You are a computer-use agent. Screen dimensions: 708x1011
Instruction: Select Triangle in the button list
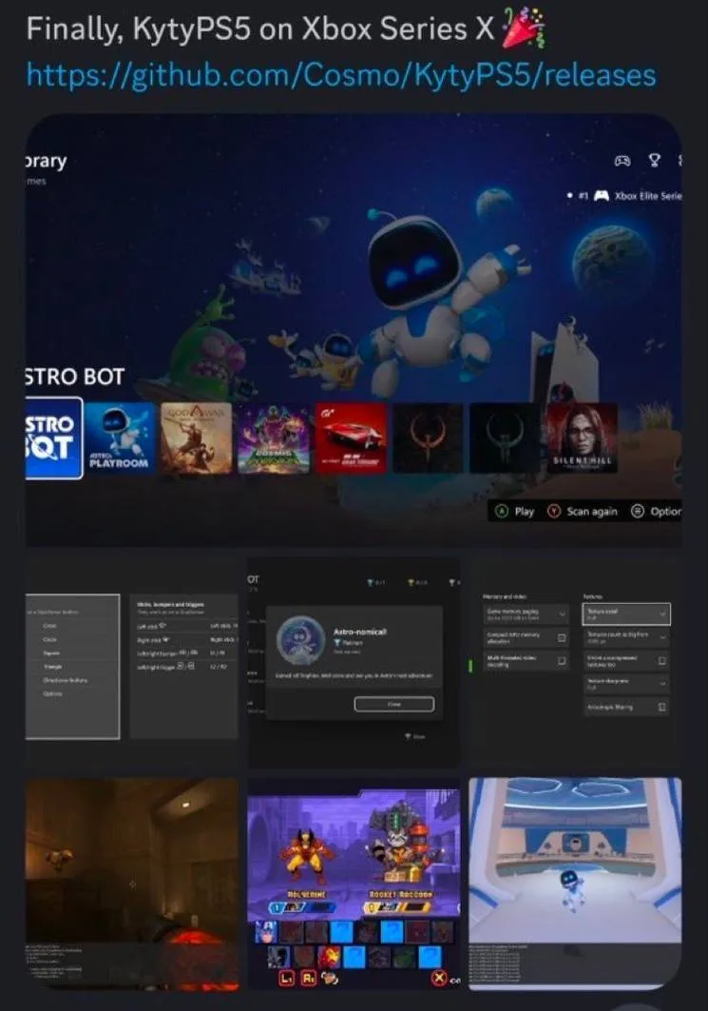point(53,667)
